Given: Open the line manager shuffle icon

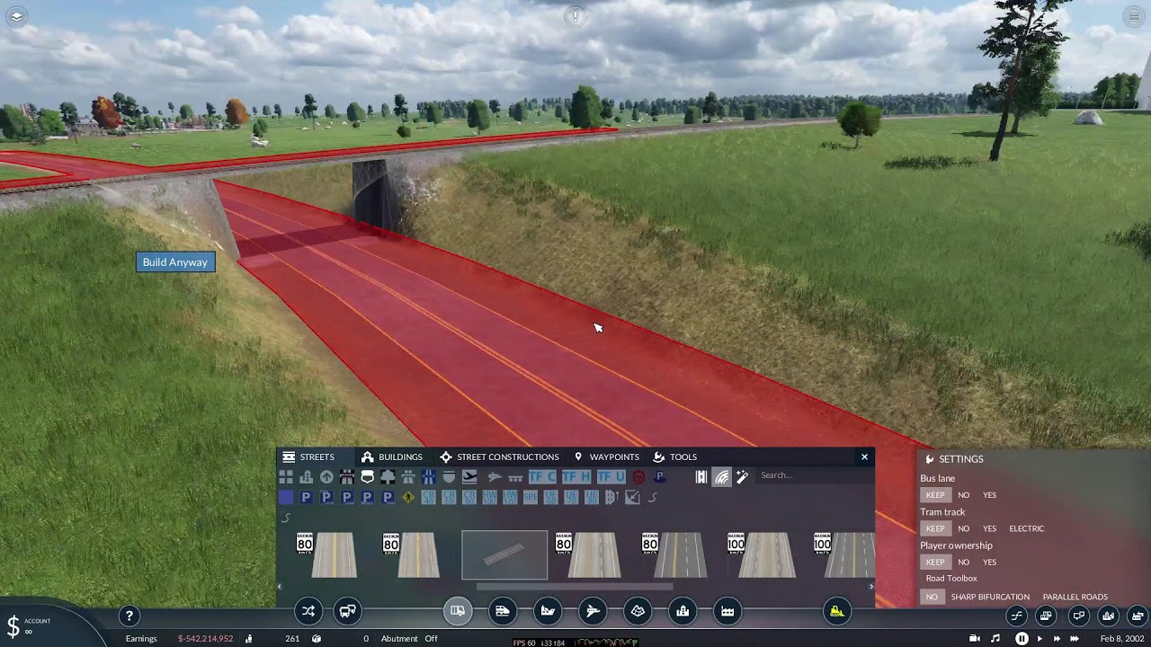Looking at the screenshot, I should [308, 612].
